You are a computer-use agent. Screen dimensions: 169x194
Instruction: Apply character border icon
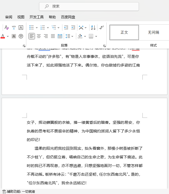(x=21, y=28)
